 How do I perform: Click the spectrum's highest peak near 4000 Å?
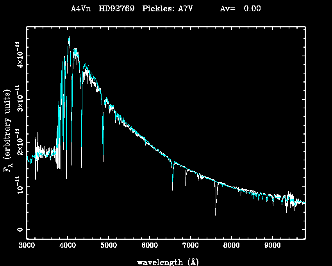tap(69, 37)
